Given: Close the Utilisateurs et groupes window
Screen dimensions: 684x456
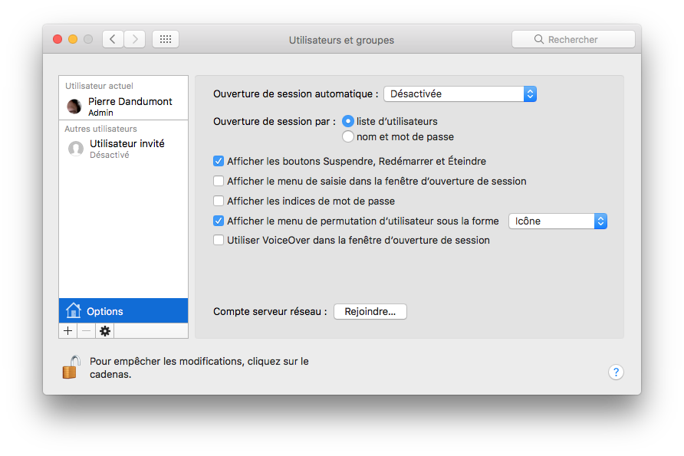Looking at the screenshot, I should coord(58,39).
